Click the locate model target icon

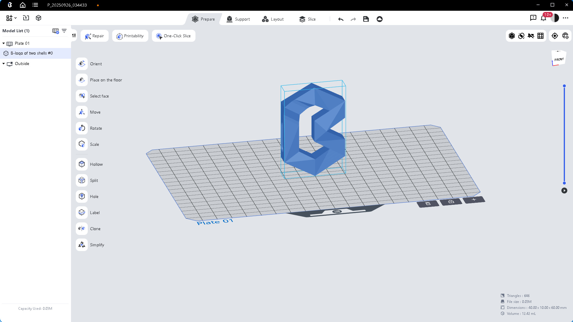tap(555, 36)
